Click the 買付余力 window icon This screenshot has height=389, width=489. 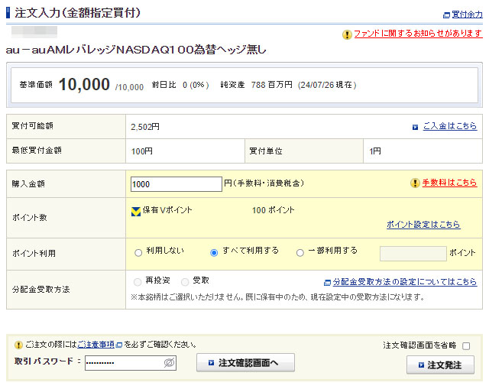tap(446, 15)
